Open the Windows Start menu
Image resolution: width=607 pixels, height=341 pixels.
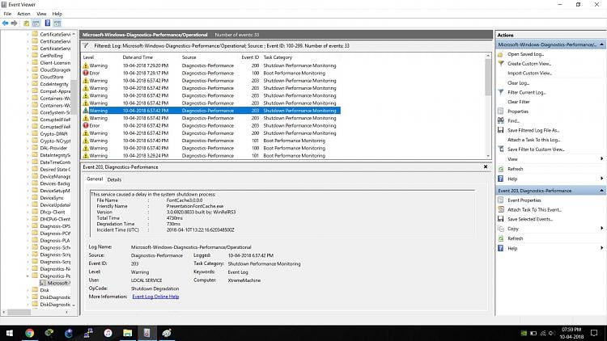pos(9,333)
